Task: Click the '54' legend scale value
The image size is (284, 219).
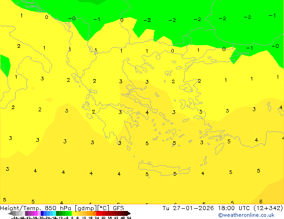Action: tap(129, 218)
